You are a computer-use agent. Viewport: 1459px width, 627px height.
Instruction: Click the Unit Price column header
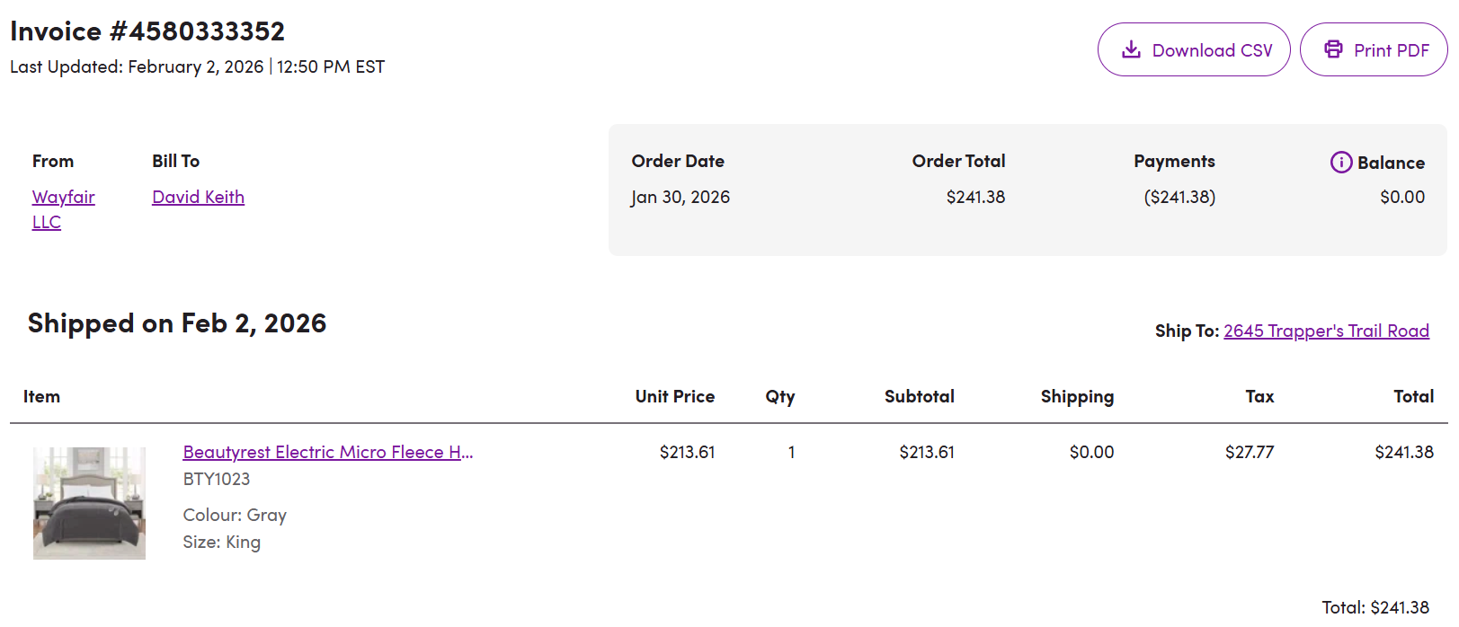(x=675, y=396)
